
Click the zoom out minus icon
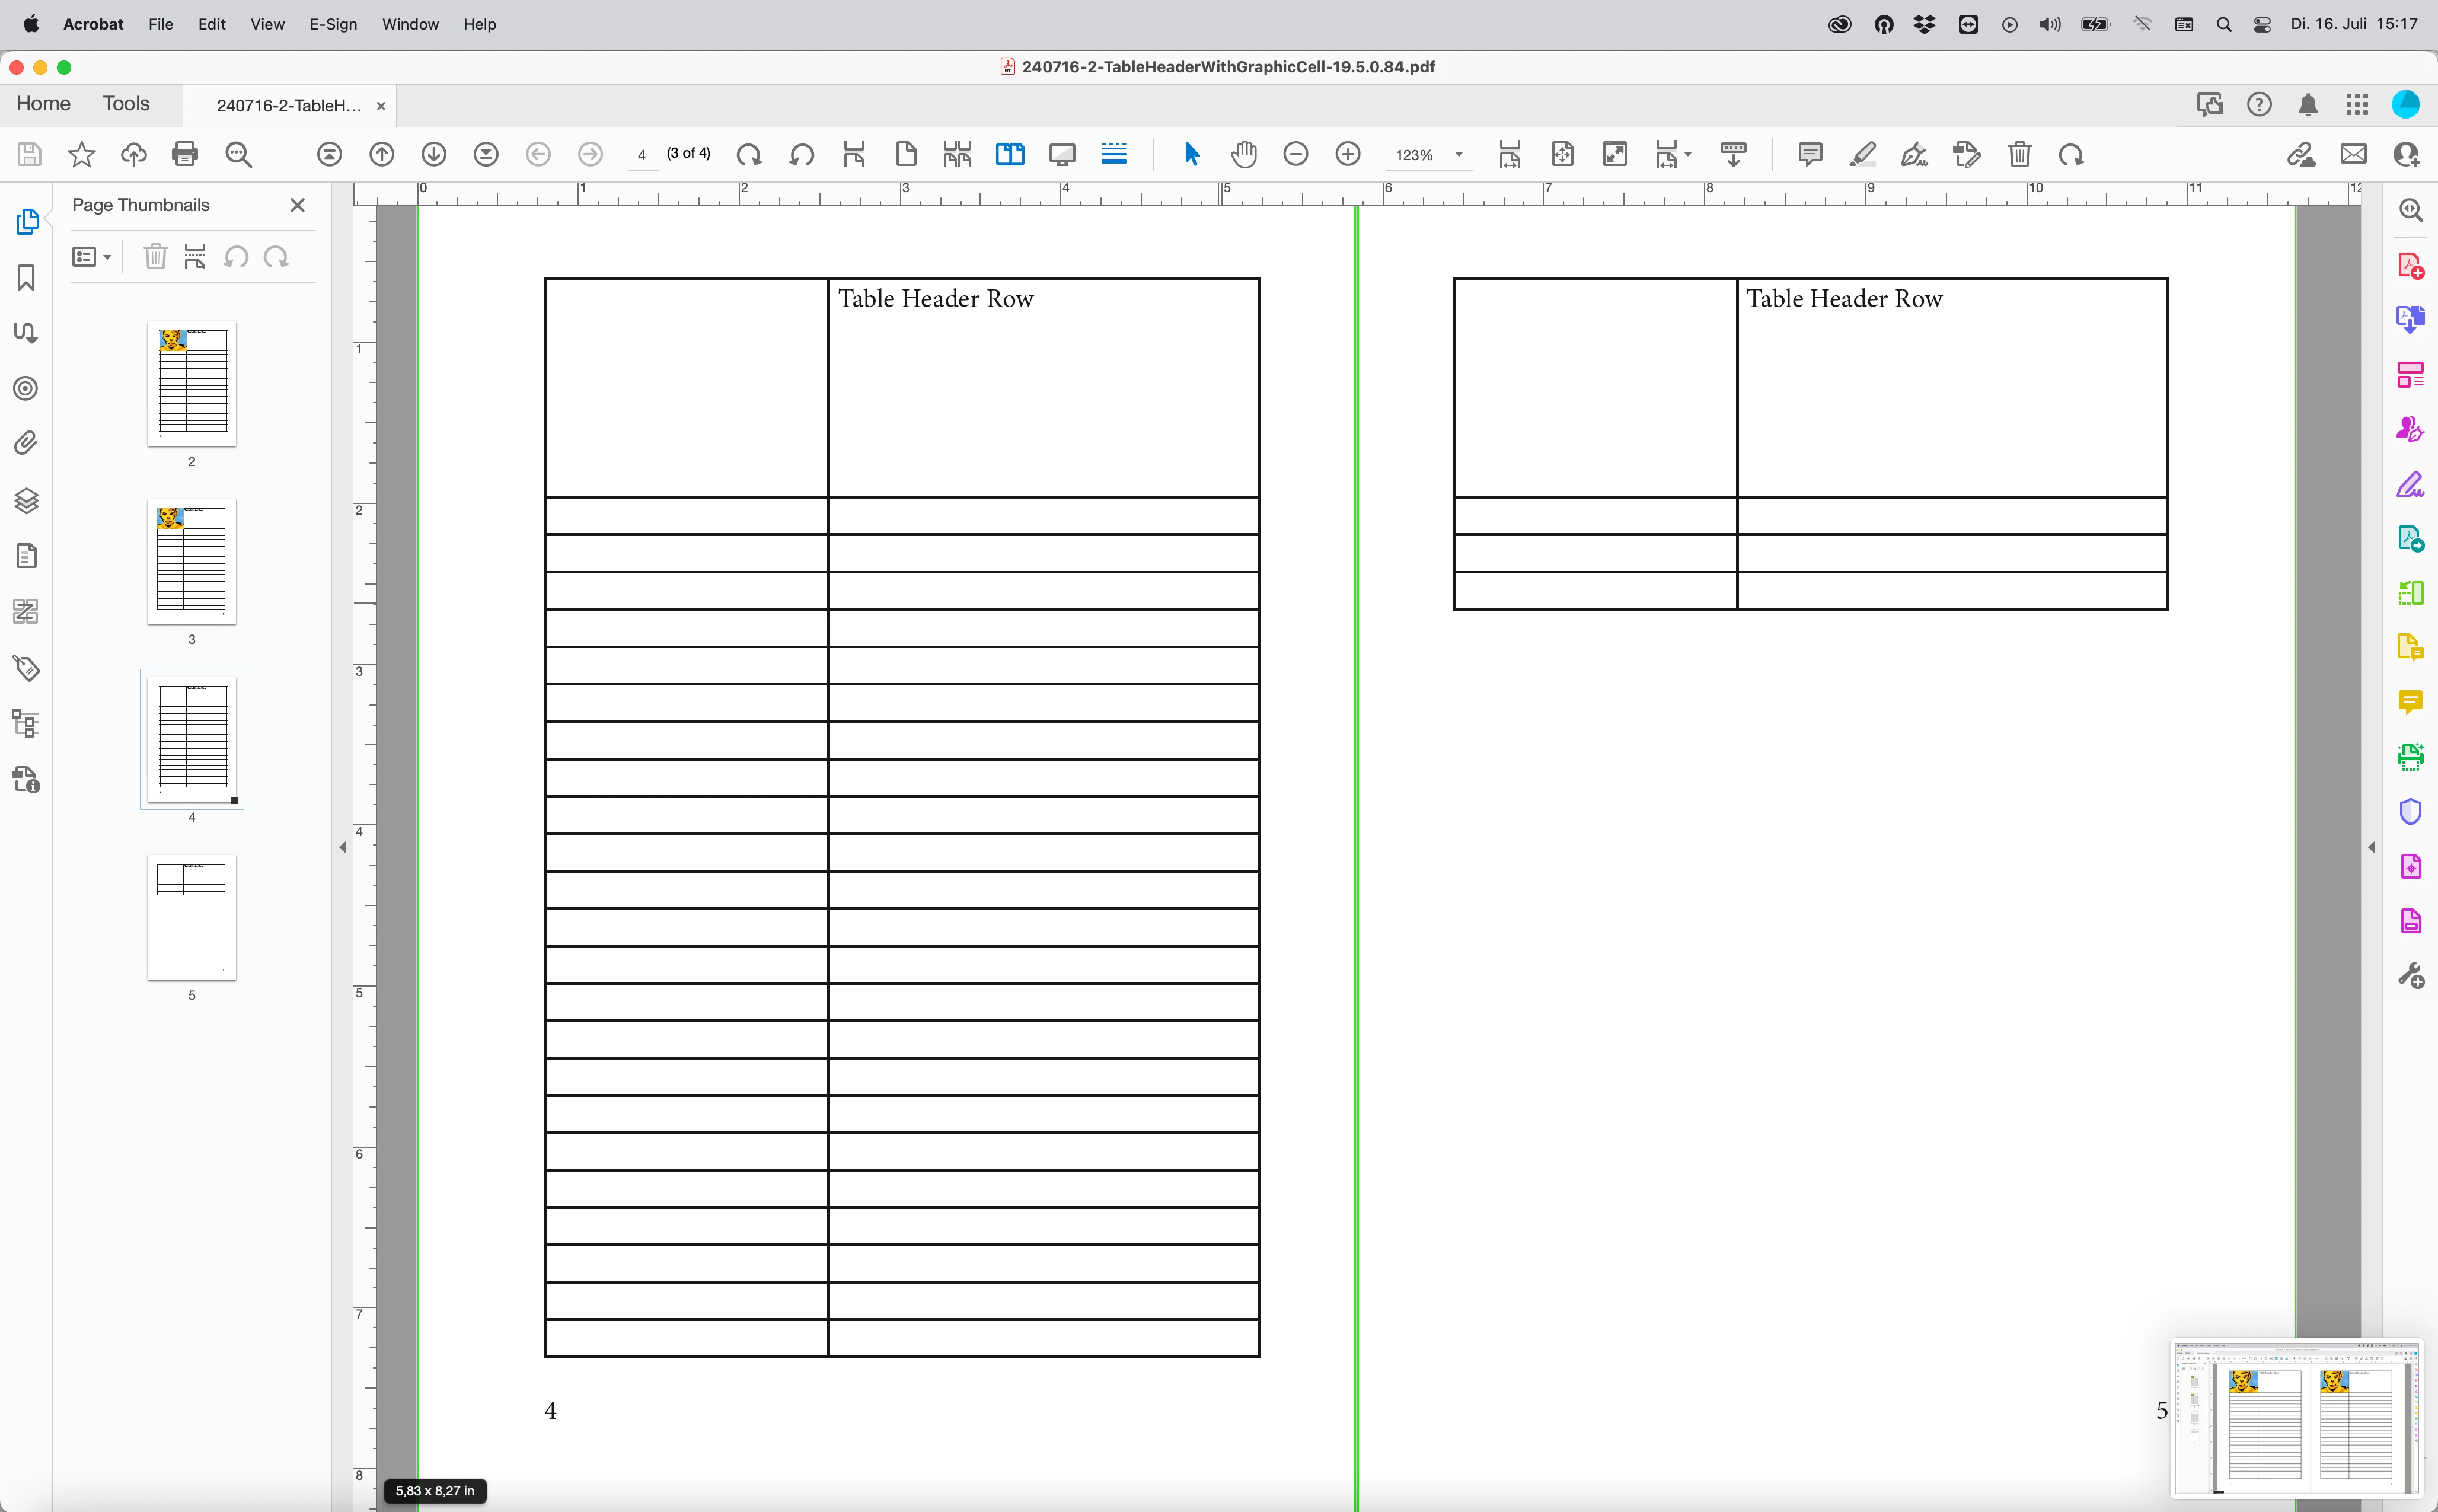click(x=1295, y=154)
